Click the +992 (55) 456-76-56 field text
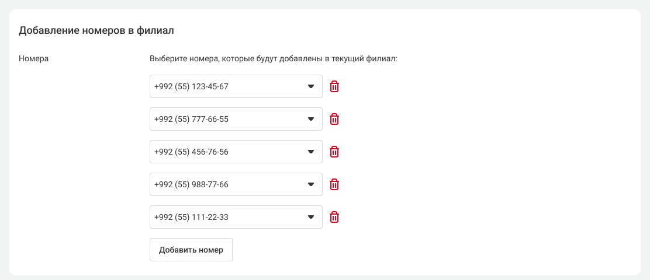The height and width of the screenshot is (280, 650). tap(191, 152)
